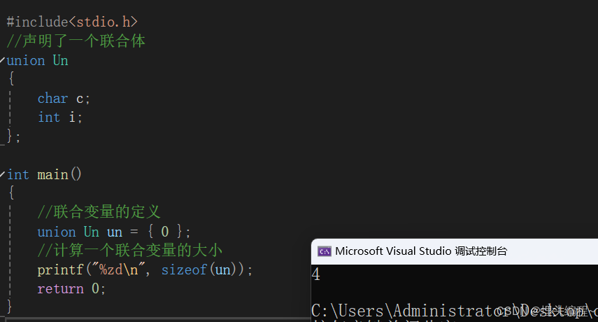Click the //联合变量的定义 comment line
The image size is (598, 322).
99,212
